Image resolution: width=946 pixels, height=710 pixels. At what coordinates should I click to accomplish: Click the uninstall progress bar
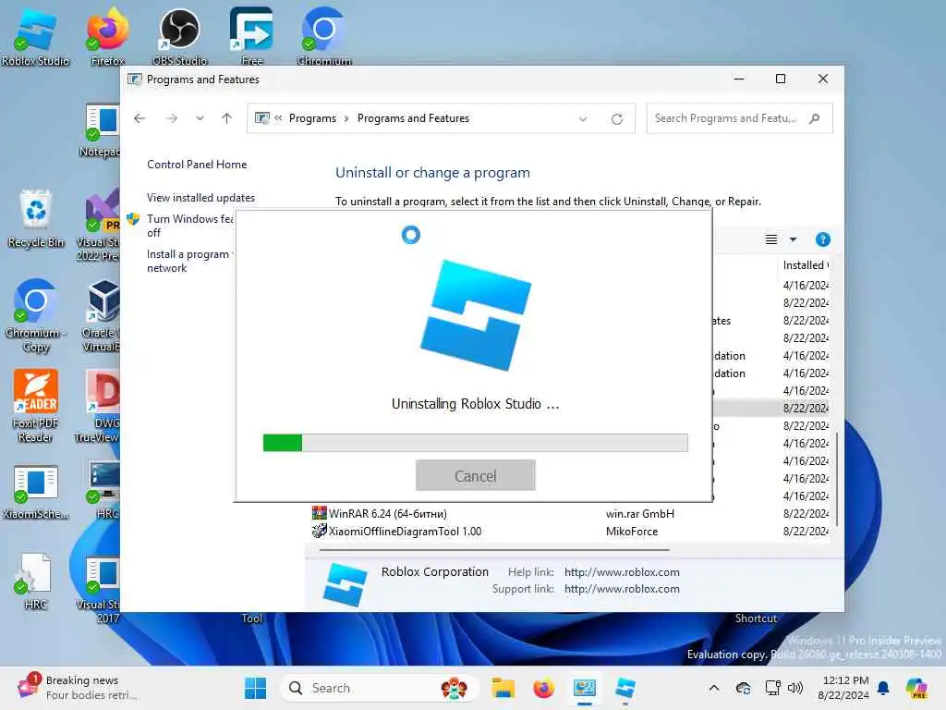click(x=476, y=443)
